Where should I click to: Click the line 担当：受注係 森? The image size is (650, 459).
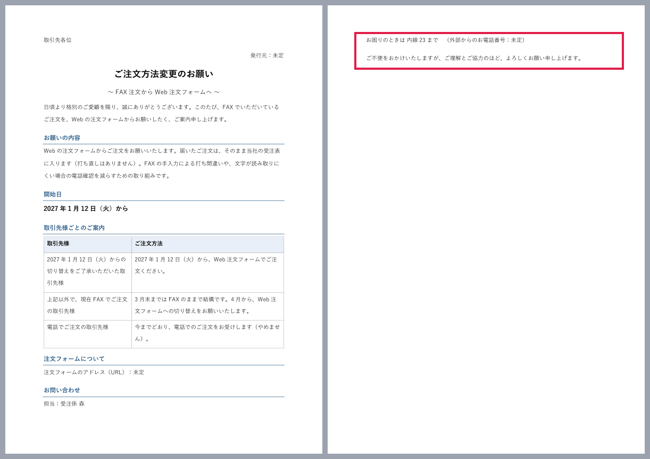[64, 404]
